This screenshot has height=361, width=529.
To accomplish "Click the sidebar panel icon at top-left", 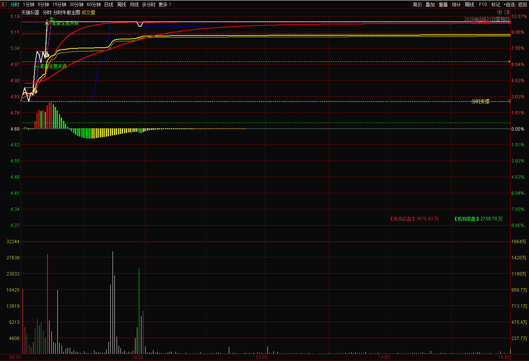I will [x=4, y=5].
